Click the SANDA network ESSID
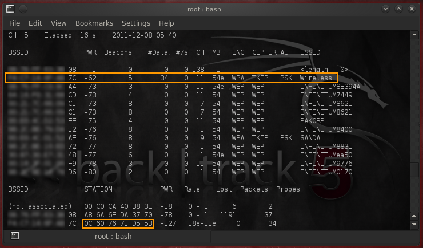The height and width of the screenshot is (248, 423). [312, 137]
